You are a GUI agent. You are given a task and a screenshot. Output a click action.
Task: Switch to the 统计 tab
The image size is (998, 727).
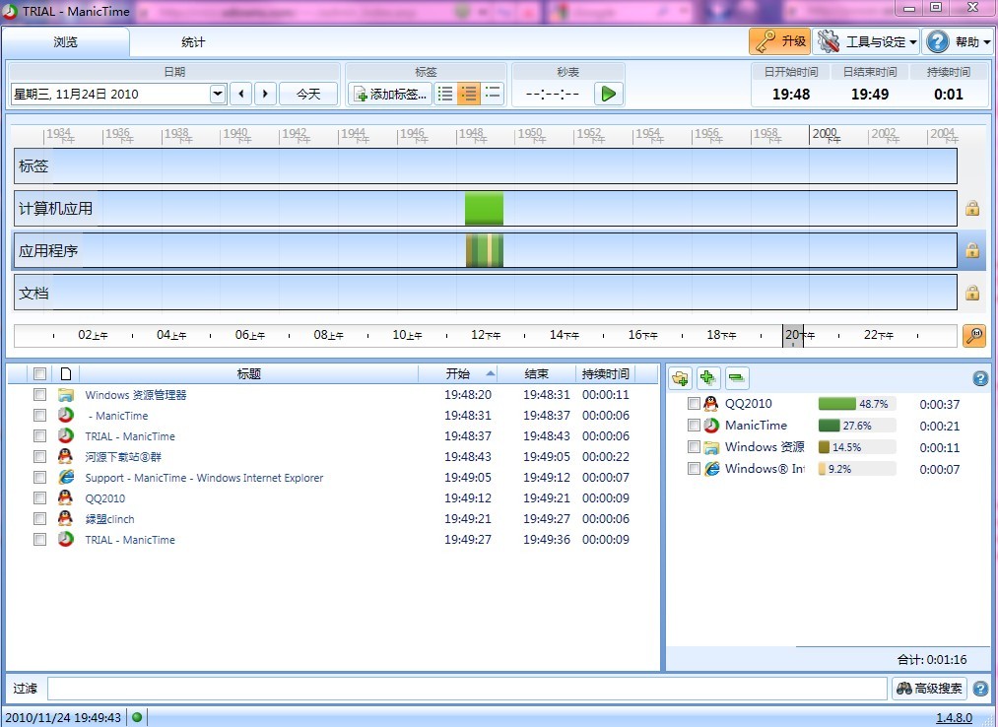pos(193,42)
